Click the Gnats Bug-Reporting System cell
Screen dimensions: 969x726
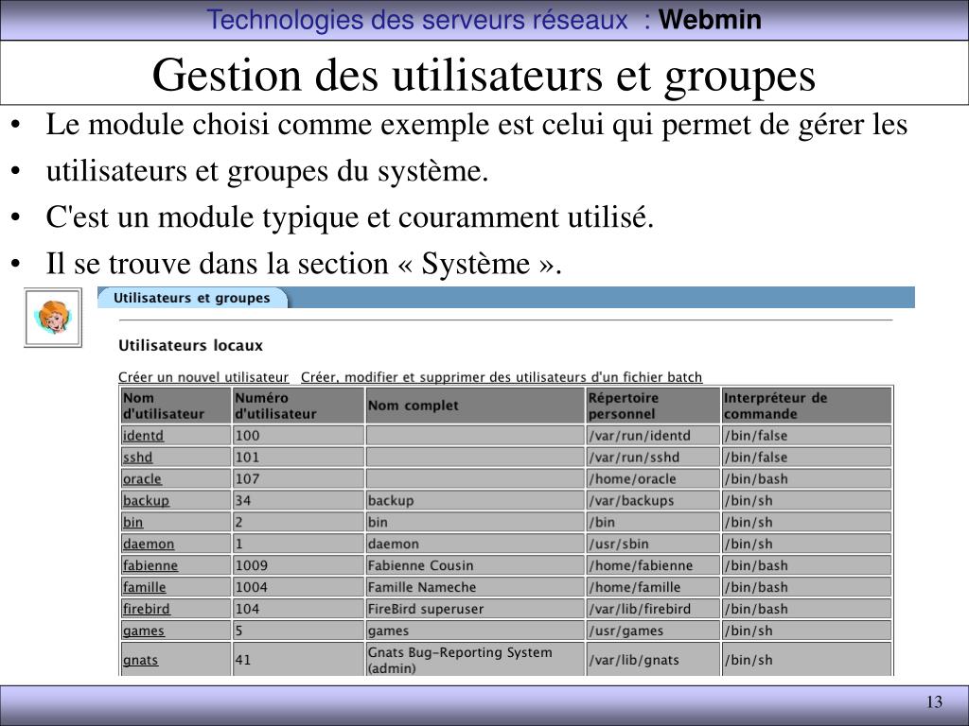tap(475, 659)
